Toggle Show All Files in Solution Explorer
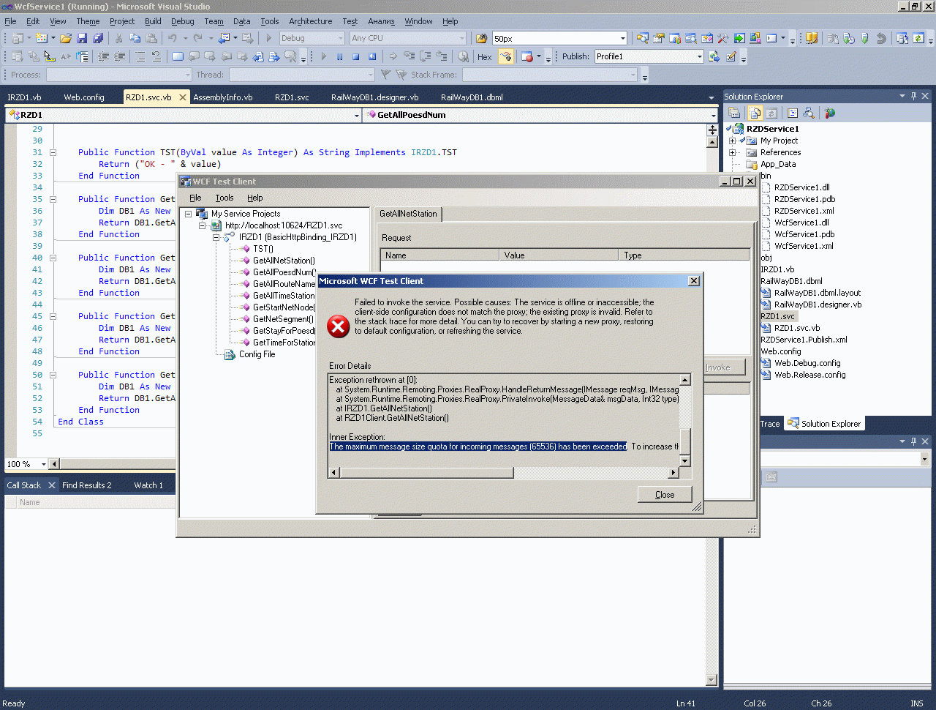This screenshot has width=936, height=710. click(x=755, y=113)
